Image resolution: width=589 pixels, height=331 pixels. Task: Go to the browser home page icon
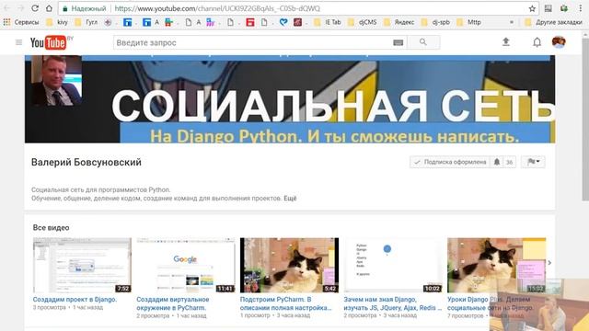(x=49, y=8)
